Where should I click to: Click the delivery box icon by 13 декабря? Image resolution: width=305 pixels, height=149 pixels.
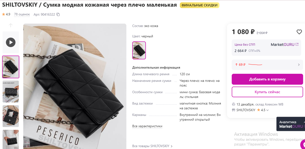(234, 104)
